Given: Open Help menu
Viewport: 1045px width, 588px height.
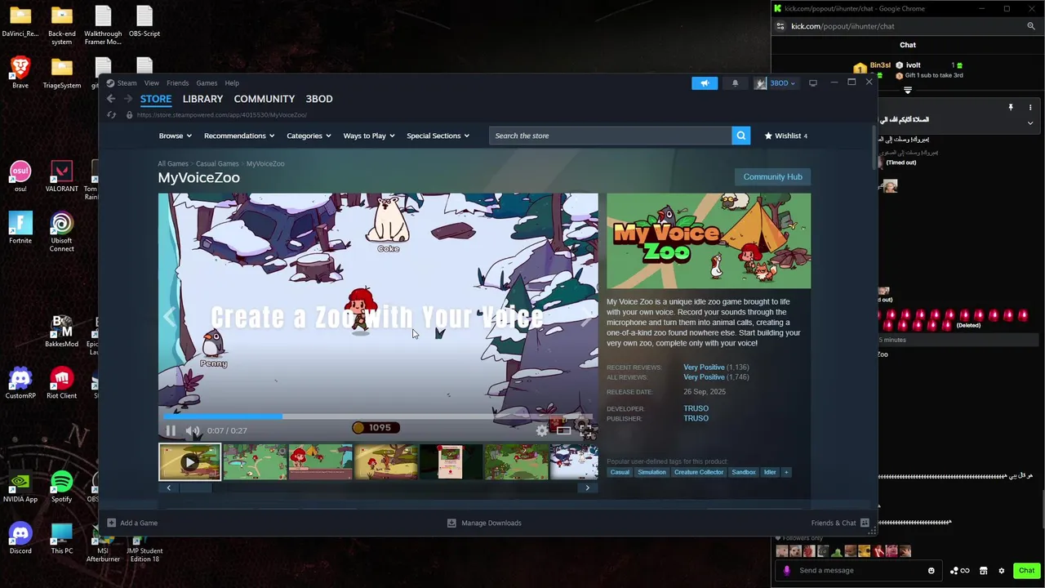Looking at the screenshot, I should pyautogui.click(x=232, y=82).
